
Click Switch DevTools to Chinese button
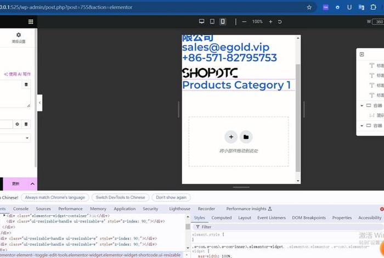coord(120,197)
